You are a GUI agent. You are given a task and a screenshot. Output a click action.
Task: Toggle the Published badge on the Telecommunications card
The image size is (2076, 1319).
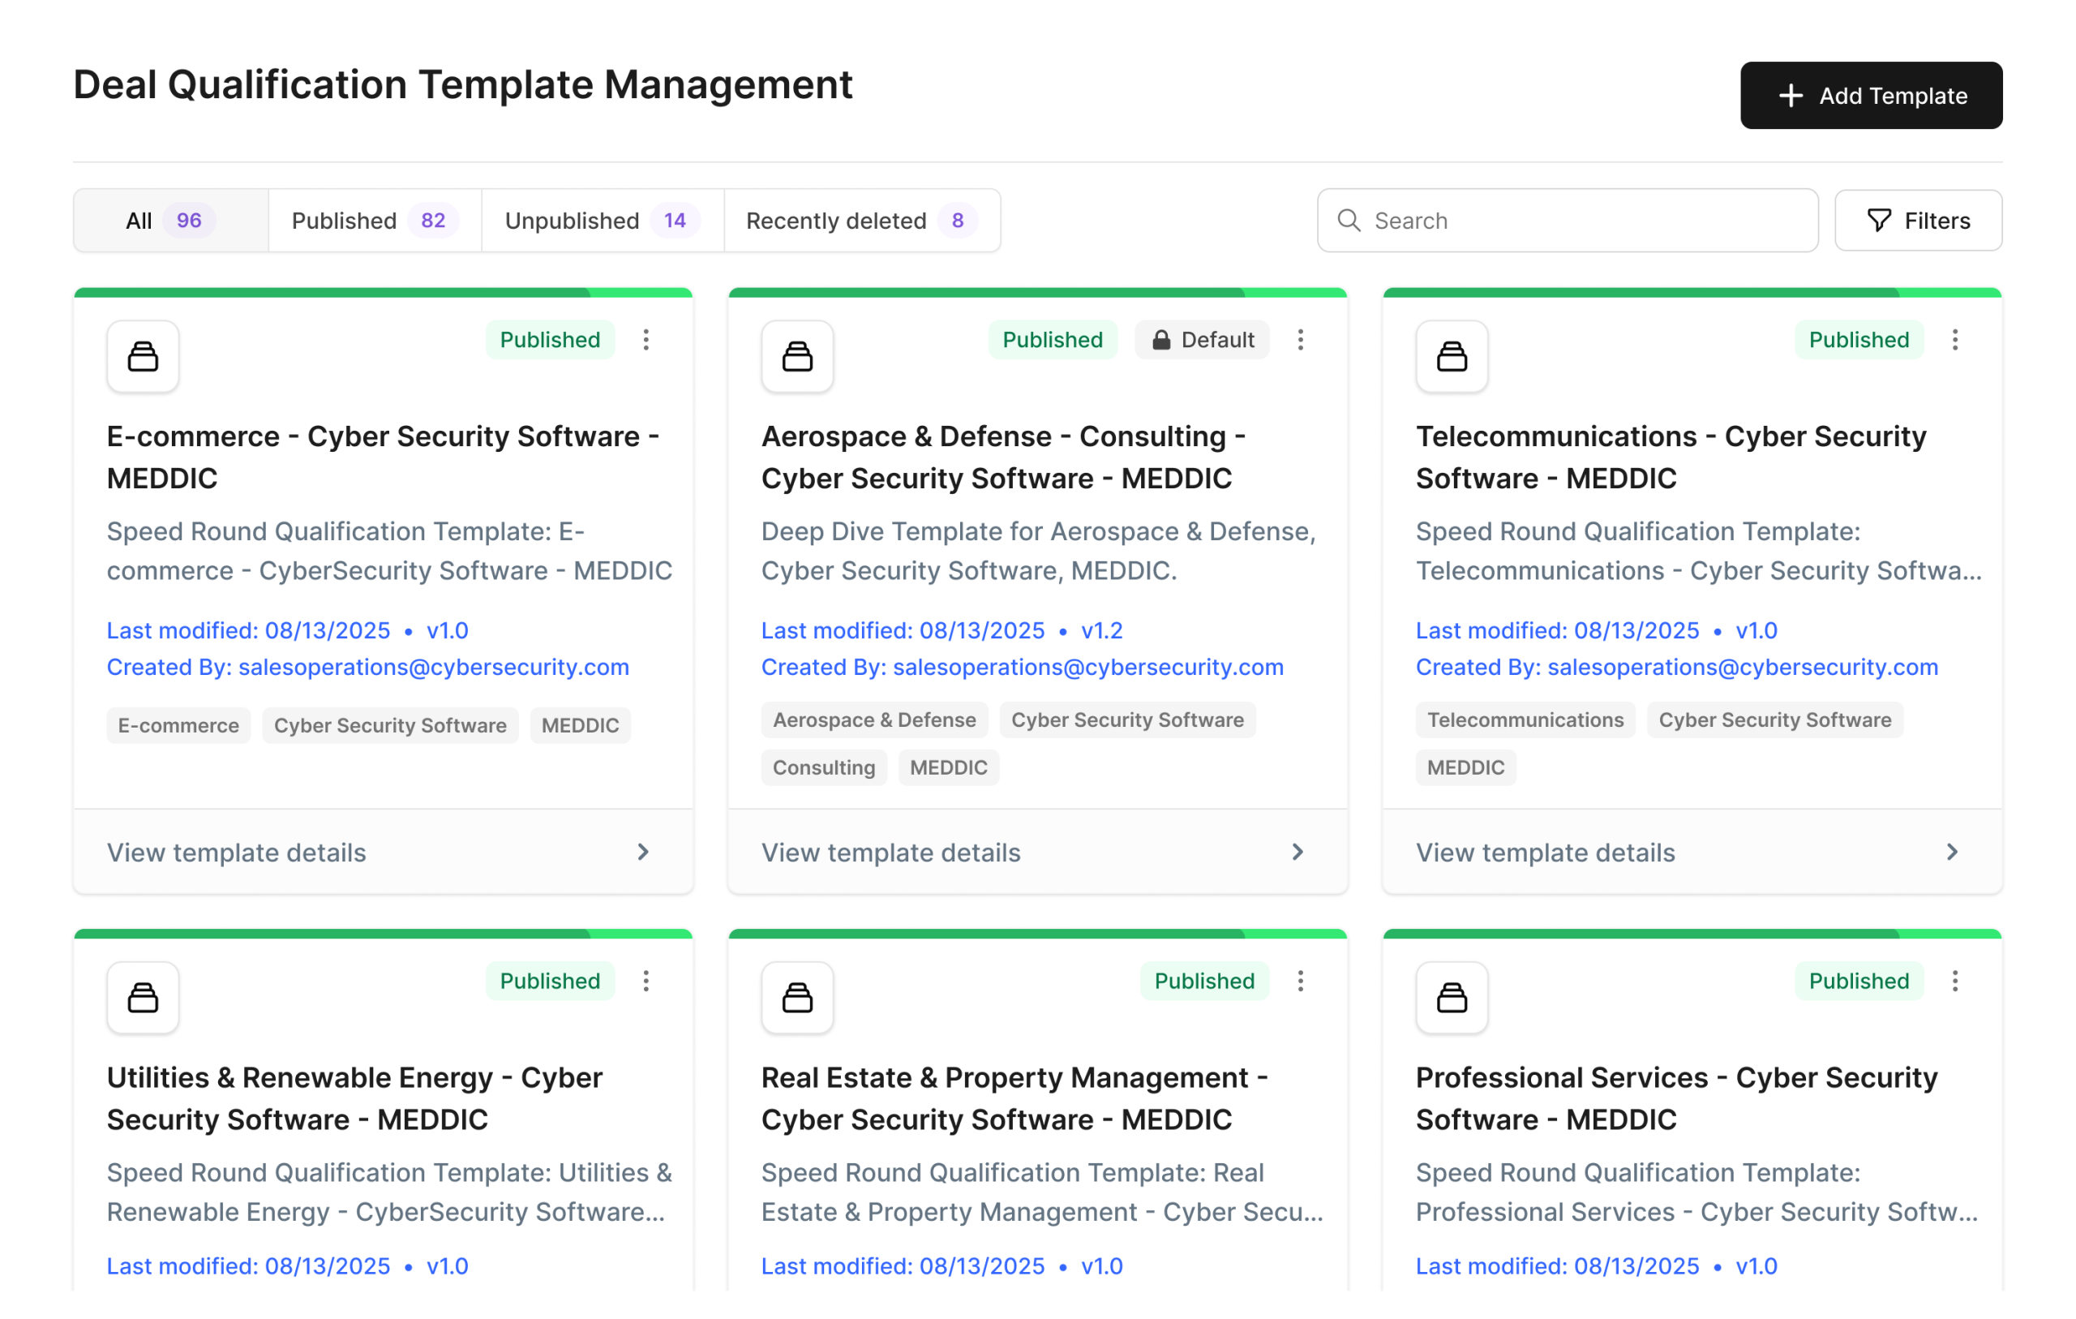click(1859, 339)
